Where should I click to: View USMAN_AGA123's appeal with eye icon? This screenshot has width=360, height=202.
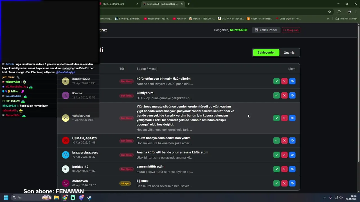coord(292,141)
